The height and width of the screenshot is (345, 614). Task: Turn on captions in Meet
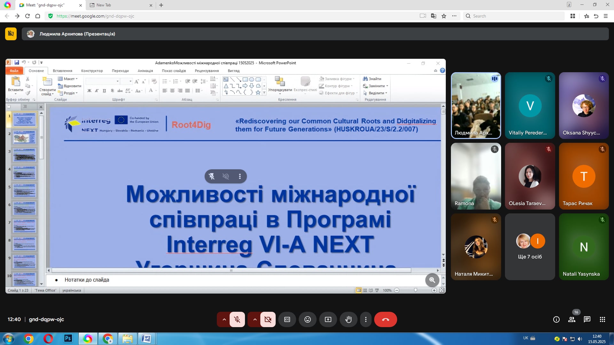[287, 319]
